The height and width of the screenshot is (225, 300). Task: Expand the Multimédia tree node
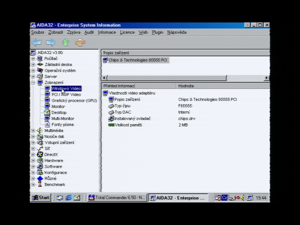[33, 131]
